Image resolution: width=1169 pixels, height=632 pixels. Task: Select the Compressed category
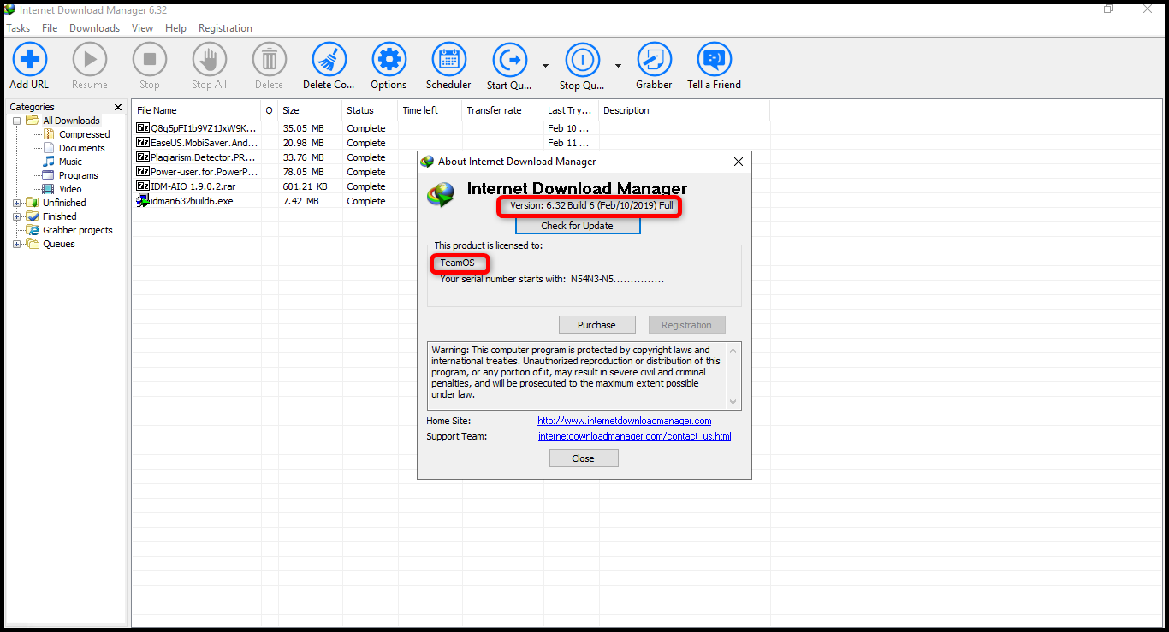click(x=84, y=134)
